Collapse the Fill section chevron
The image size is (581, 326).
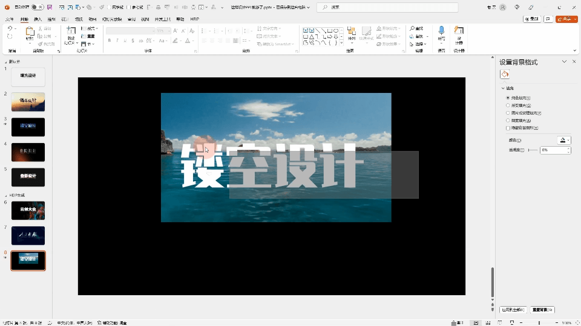point(503,88)
